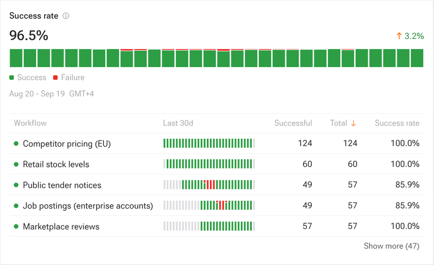This screenshot has height=265, width=434.
Task: Click the status dot beside Retail stock levels
Action: pyautogui.click(x=16, y=164)
